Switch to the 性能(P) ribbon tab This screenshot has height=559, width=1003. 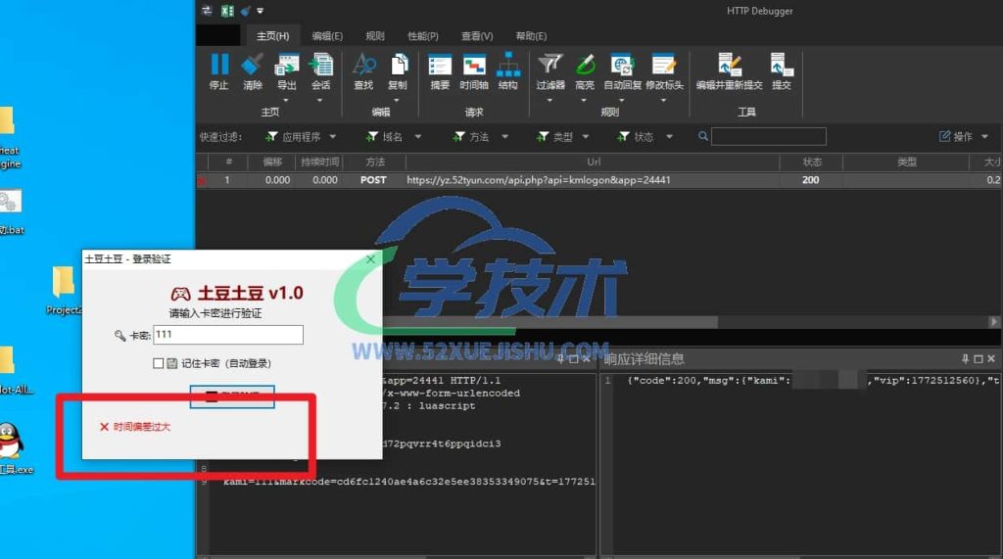point(423,36)
